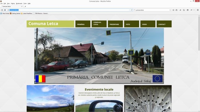This screenshot has height=112, width=200.
Task: Open the bookmarks list icon beside the star
Action: pyautogui.click(x=177, y=10)
